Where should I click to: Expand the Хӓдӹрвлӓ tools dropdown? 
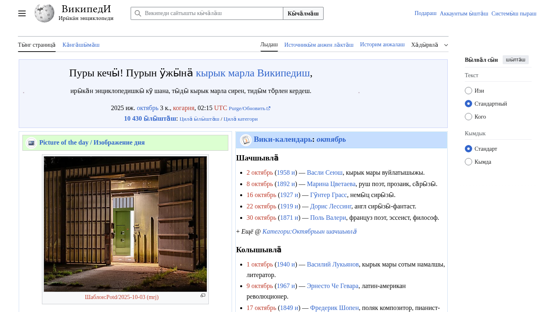(429, 45)
